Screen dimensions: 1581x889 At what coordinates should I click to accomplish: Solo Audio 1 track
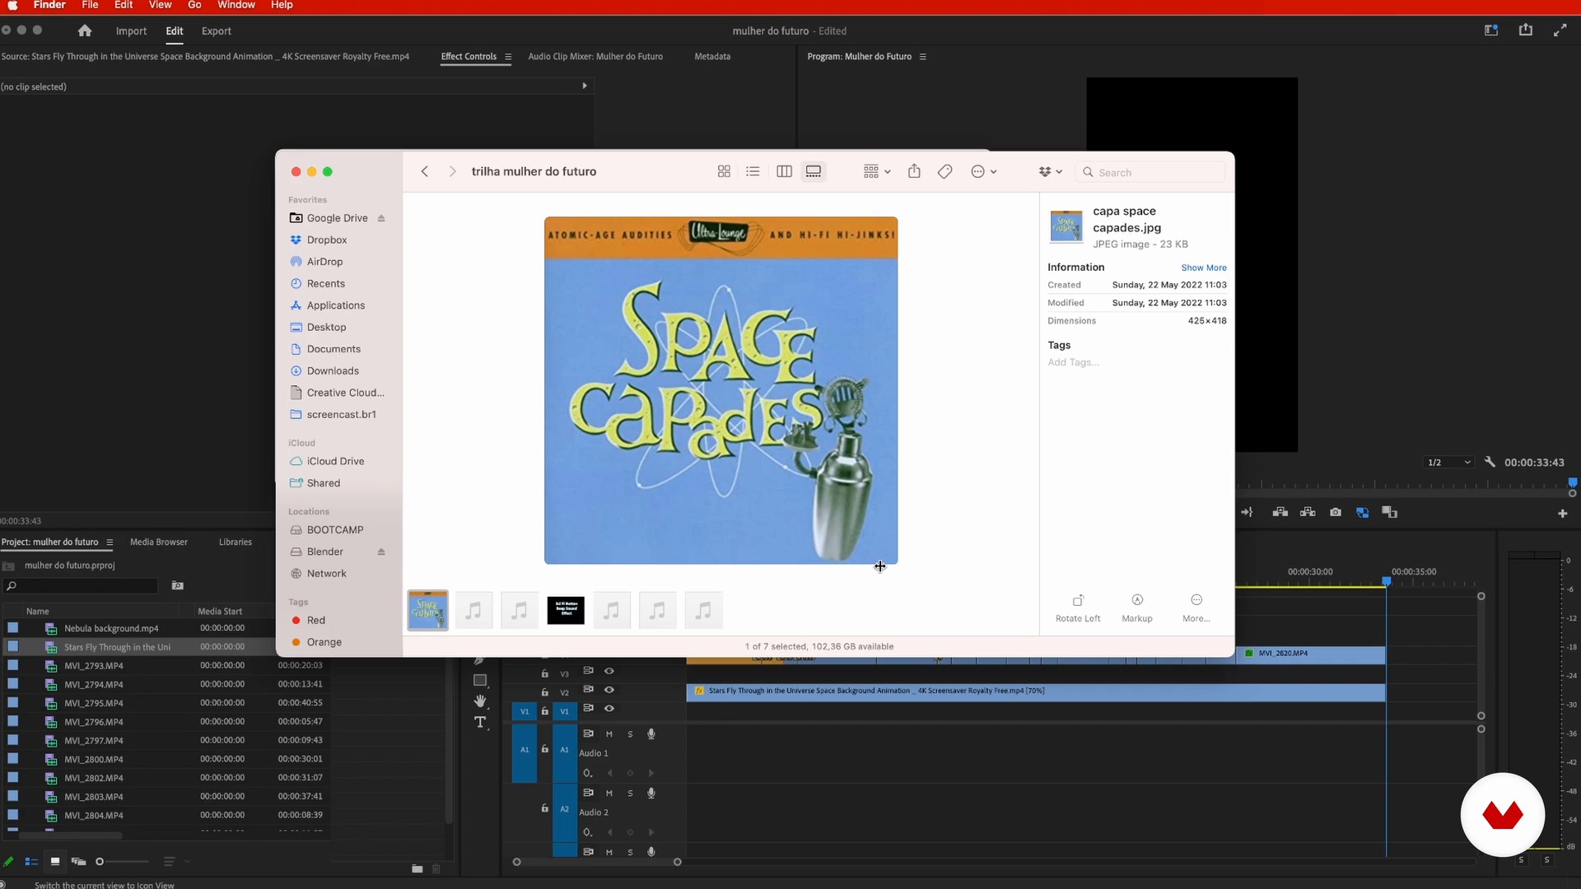point(631,734)
